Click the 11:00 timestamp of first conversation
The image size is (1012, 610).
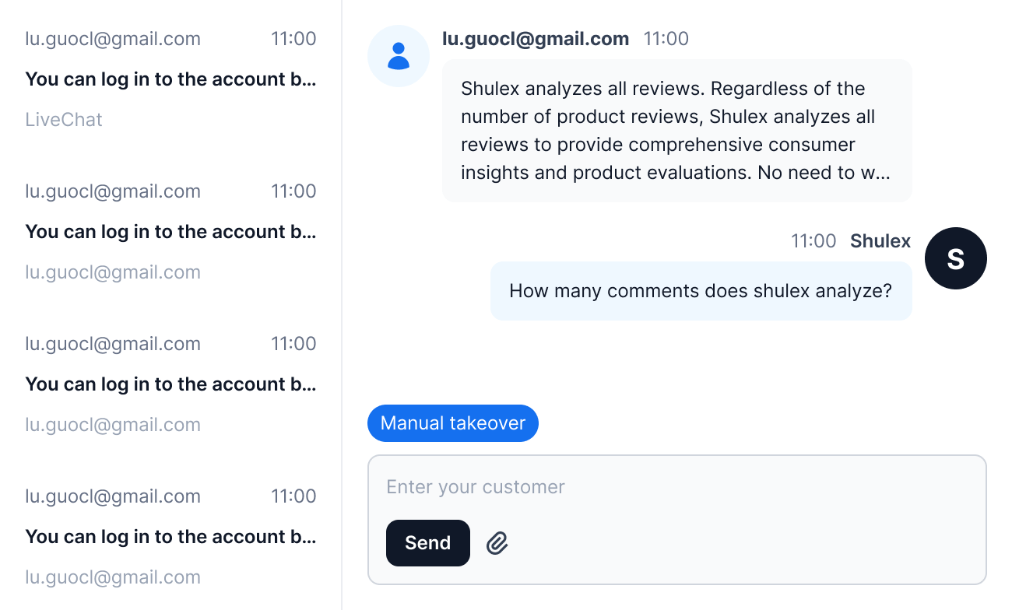[x=293, y=39]
